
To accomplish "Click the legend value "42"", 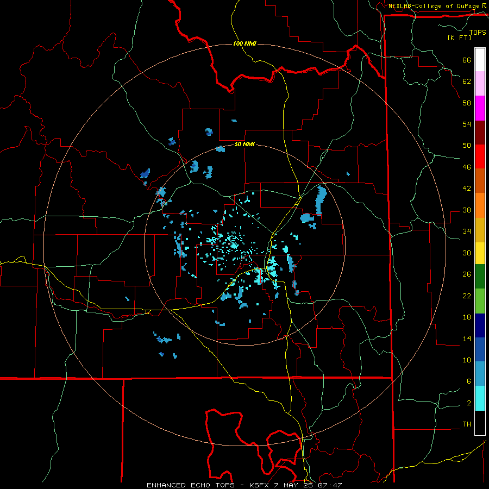I will point(467,189).
